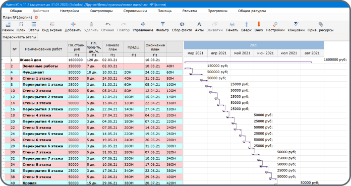
Task: Move row up with Вверх arrow
Action: pyautogui.click(x=246, y=27)
